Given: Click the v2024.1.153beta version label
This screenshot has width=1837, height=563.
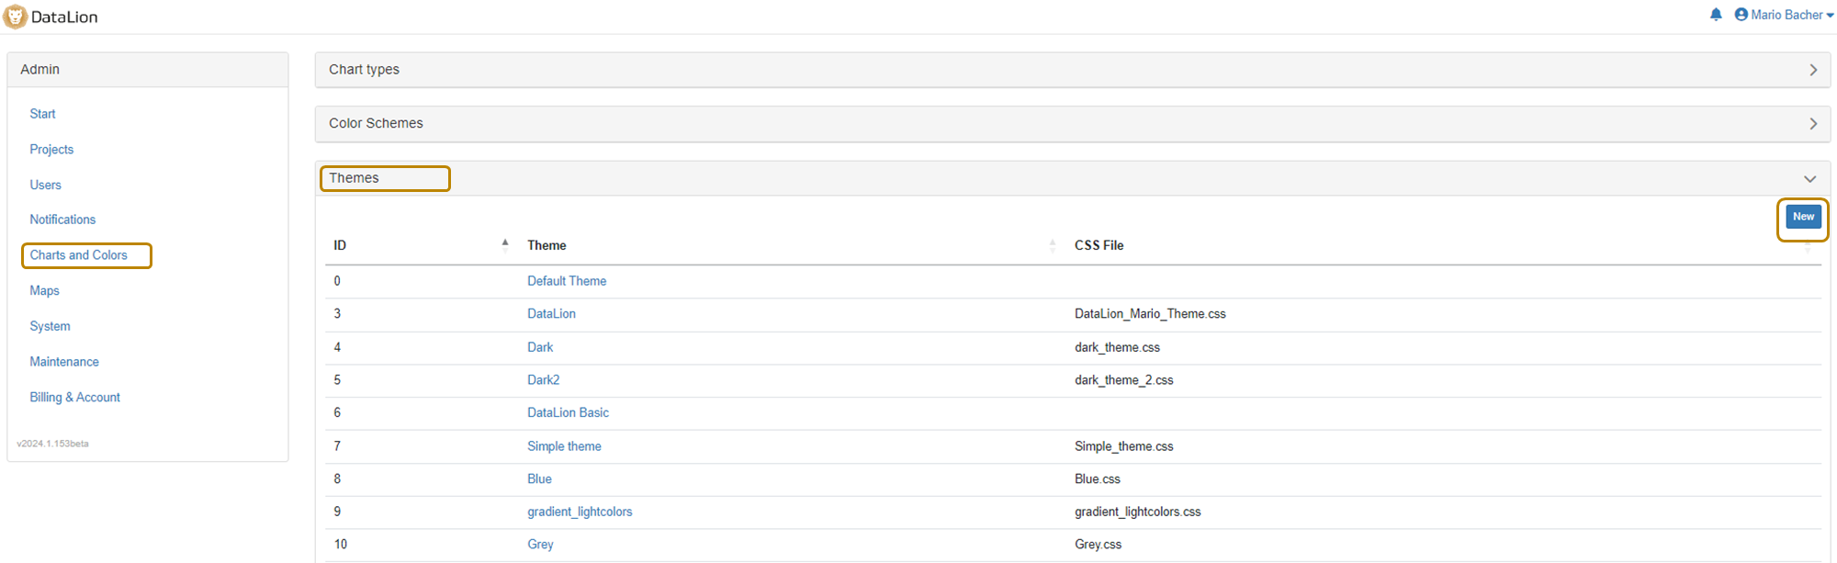Looking at the screenshot, I should coord(52,444).
